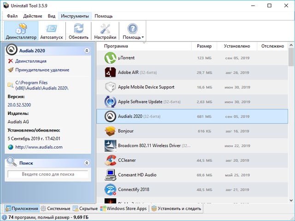Image resolution: width=295 pixels, height=221 pixels.
Task: Open Настройки tools icon
Action: click(105, 28)
